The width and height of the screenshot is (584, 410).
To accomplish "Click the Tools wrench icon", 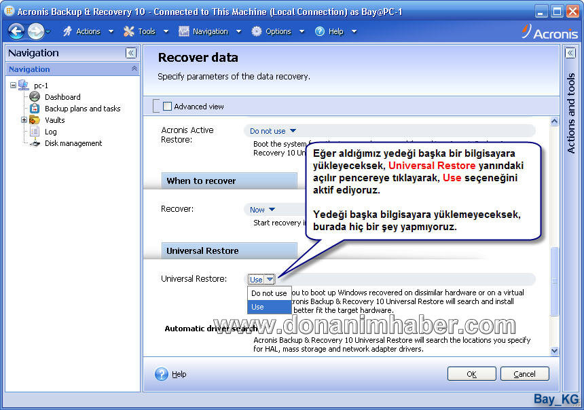I will coord(129,31).
